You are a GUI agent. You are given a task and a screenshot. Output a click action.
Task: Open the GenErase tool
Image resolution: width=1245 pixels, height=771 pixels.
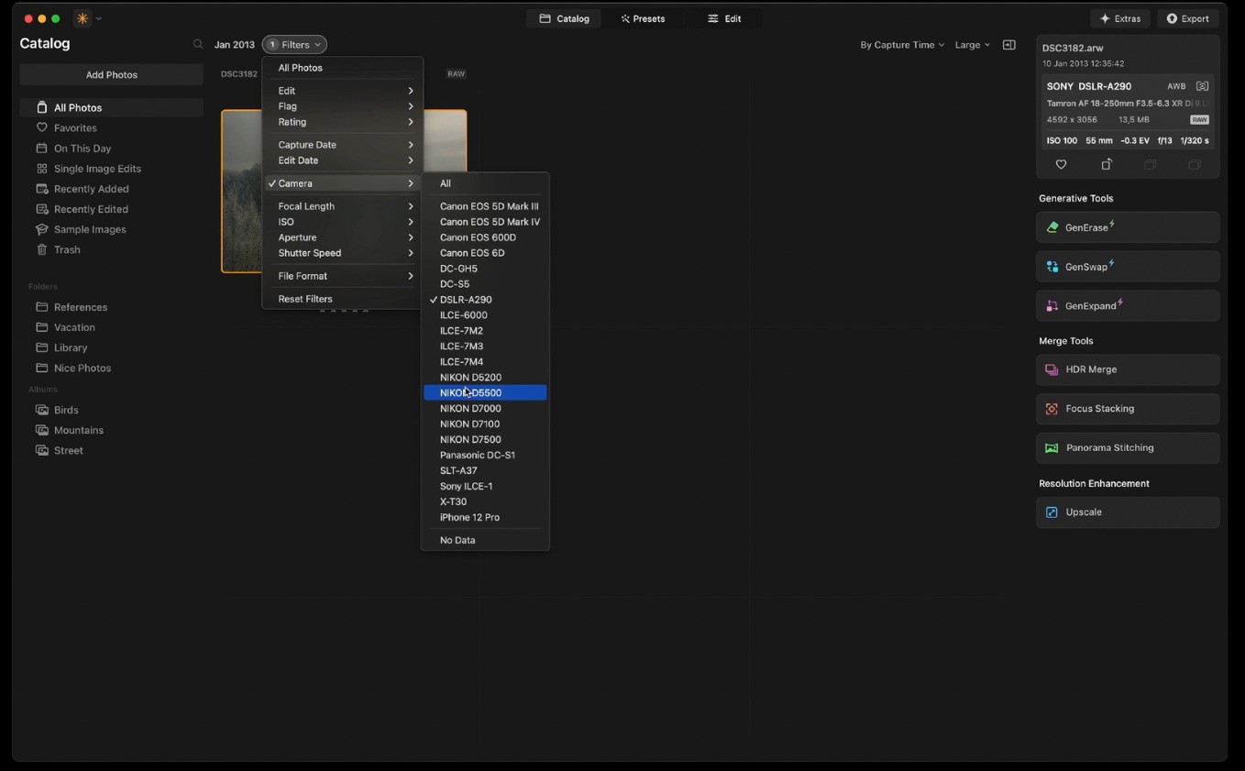pyautogui.click(x=1127, y=227)
